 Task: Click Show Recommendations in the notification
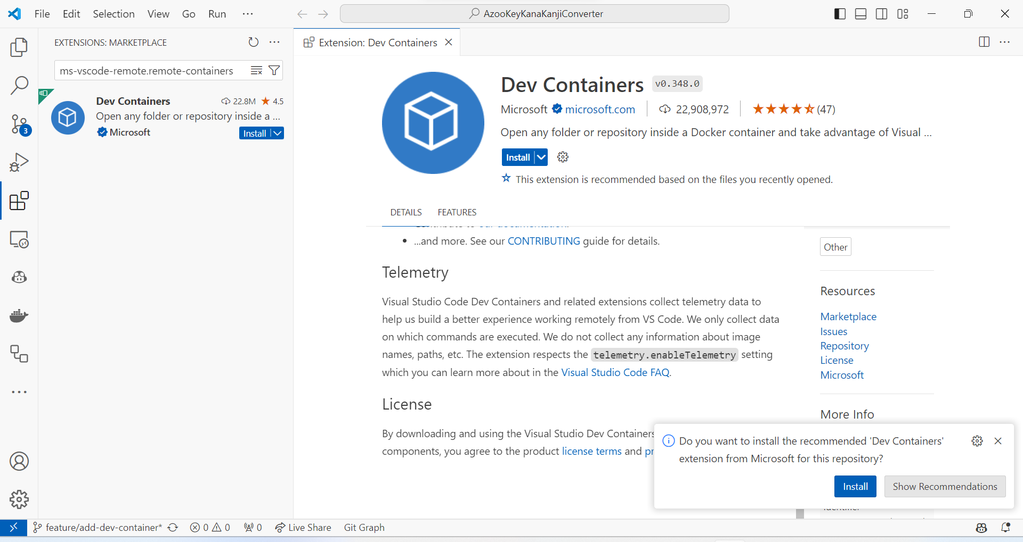coord(945,486)
